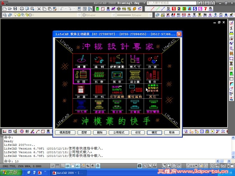Image resolution: width=235 pixels, height=176 pixels.
Task: Open the 繪圖 drawing module tile
Action: [x=82, y=61]
